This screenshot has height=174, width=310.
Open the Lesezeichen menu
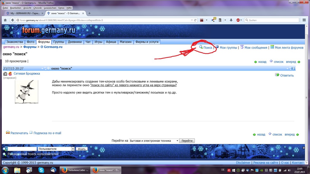click(50, 8)
